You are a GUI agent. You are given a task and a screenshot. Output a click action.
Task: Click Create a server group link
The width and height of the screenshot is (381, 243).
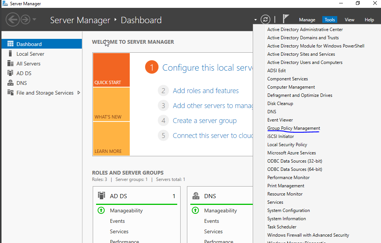(205, 121)
